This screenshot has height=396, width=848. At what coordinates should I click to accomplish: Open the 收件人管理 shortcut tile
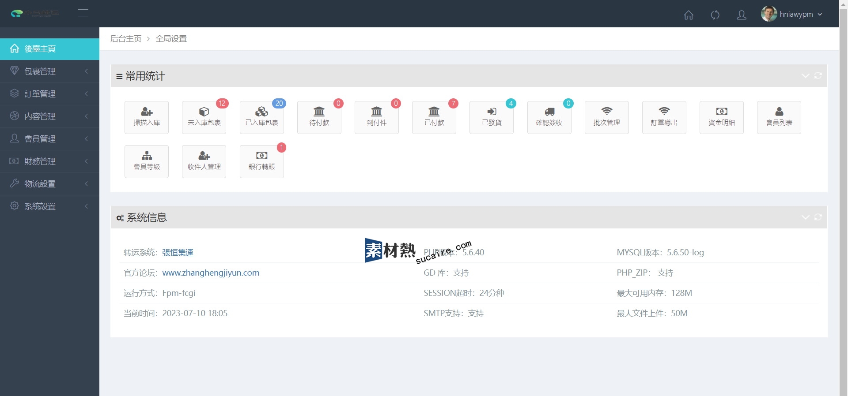click(204, 161)
